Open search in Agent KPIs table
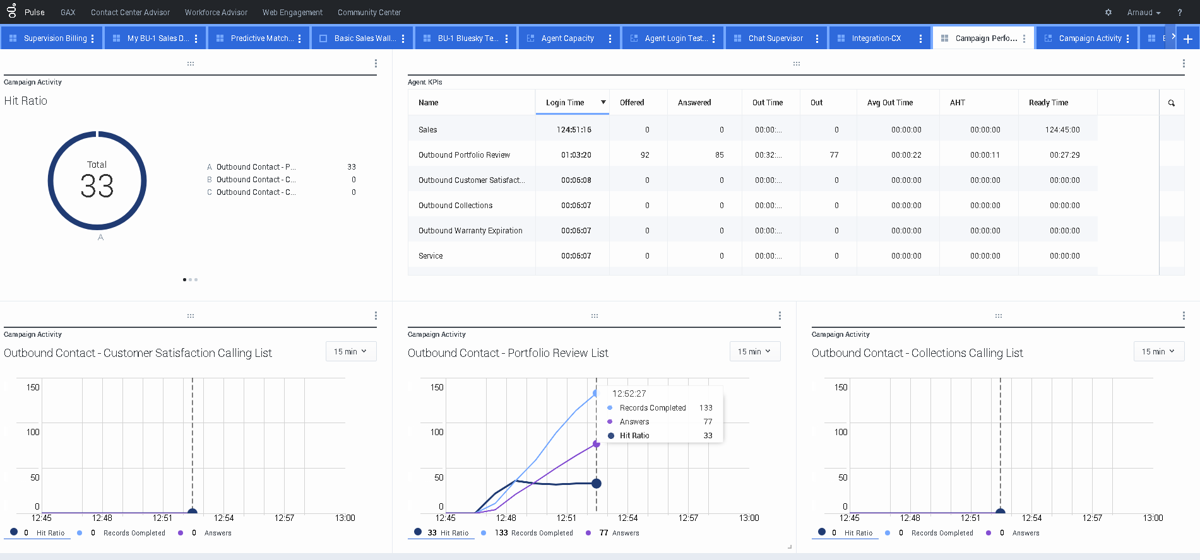The height and width of the screenshot is (560, 1200). coord(1171,103)
